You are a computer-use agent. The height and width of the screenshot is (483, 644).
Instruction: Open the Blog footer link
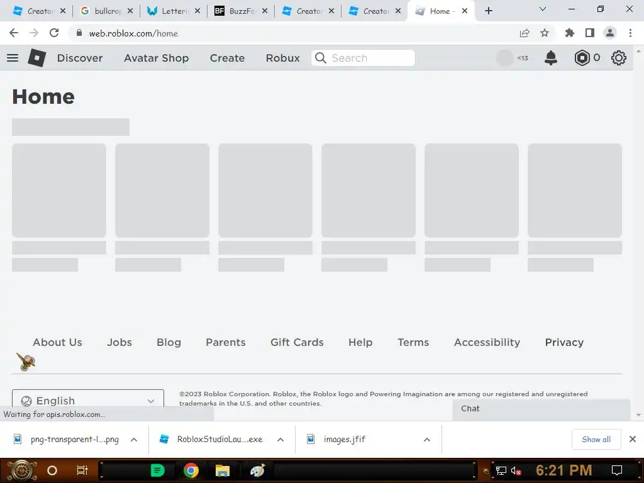tap(169, 342)
